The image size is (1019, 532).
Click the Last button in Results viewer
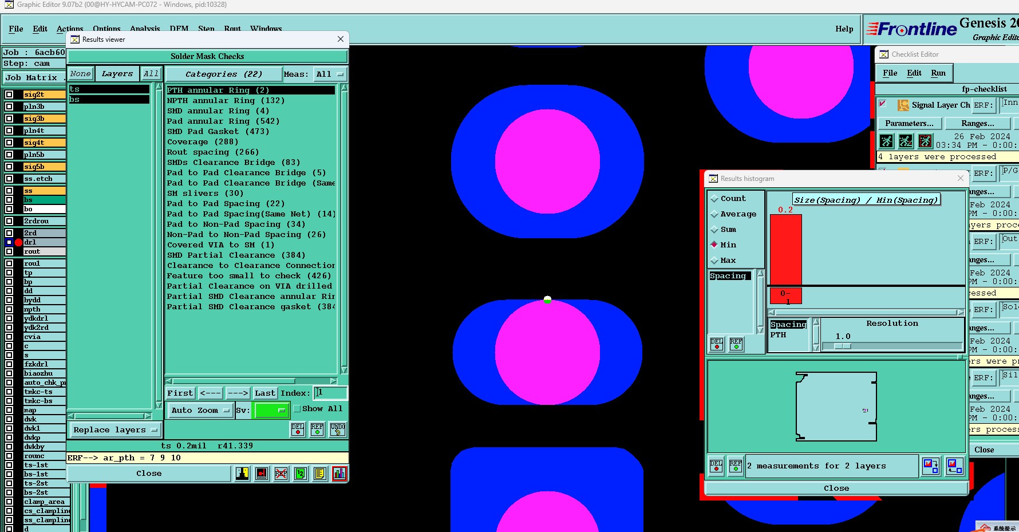pyautogui.click(x=265, y=393)
